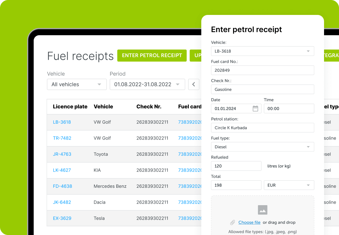The width and height of the screenshot is (339, 235).
Task: Click check number in the Toyota row
Action: click(x=152, y=154)
